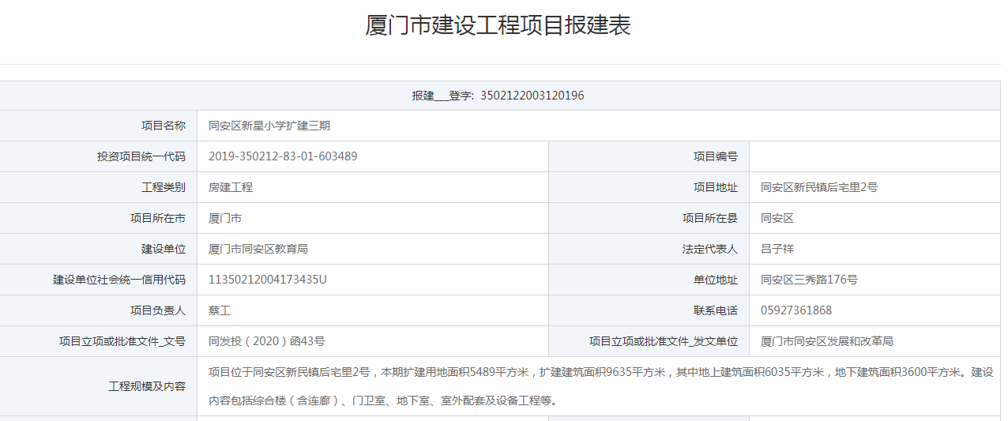Click the 项目负责人 label
The image size is (1008, 421).
tap(158, 310)
